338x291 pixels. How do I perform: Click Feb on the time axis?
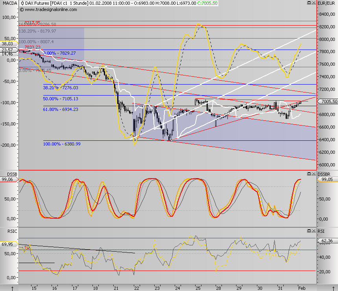[302, 288]
